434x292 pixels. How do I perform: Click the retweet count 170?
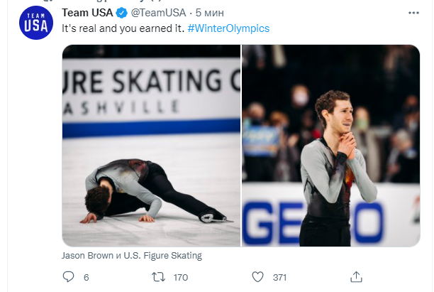[x=181, y=277]
